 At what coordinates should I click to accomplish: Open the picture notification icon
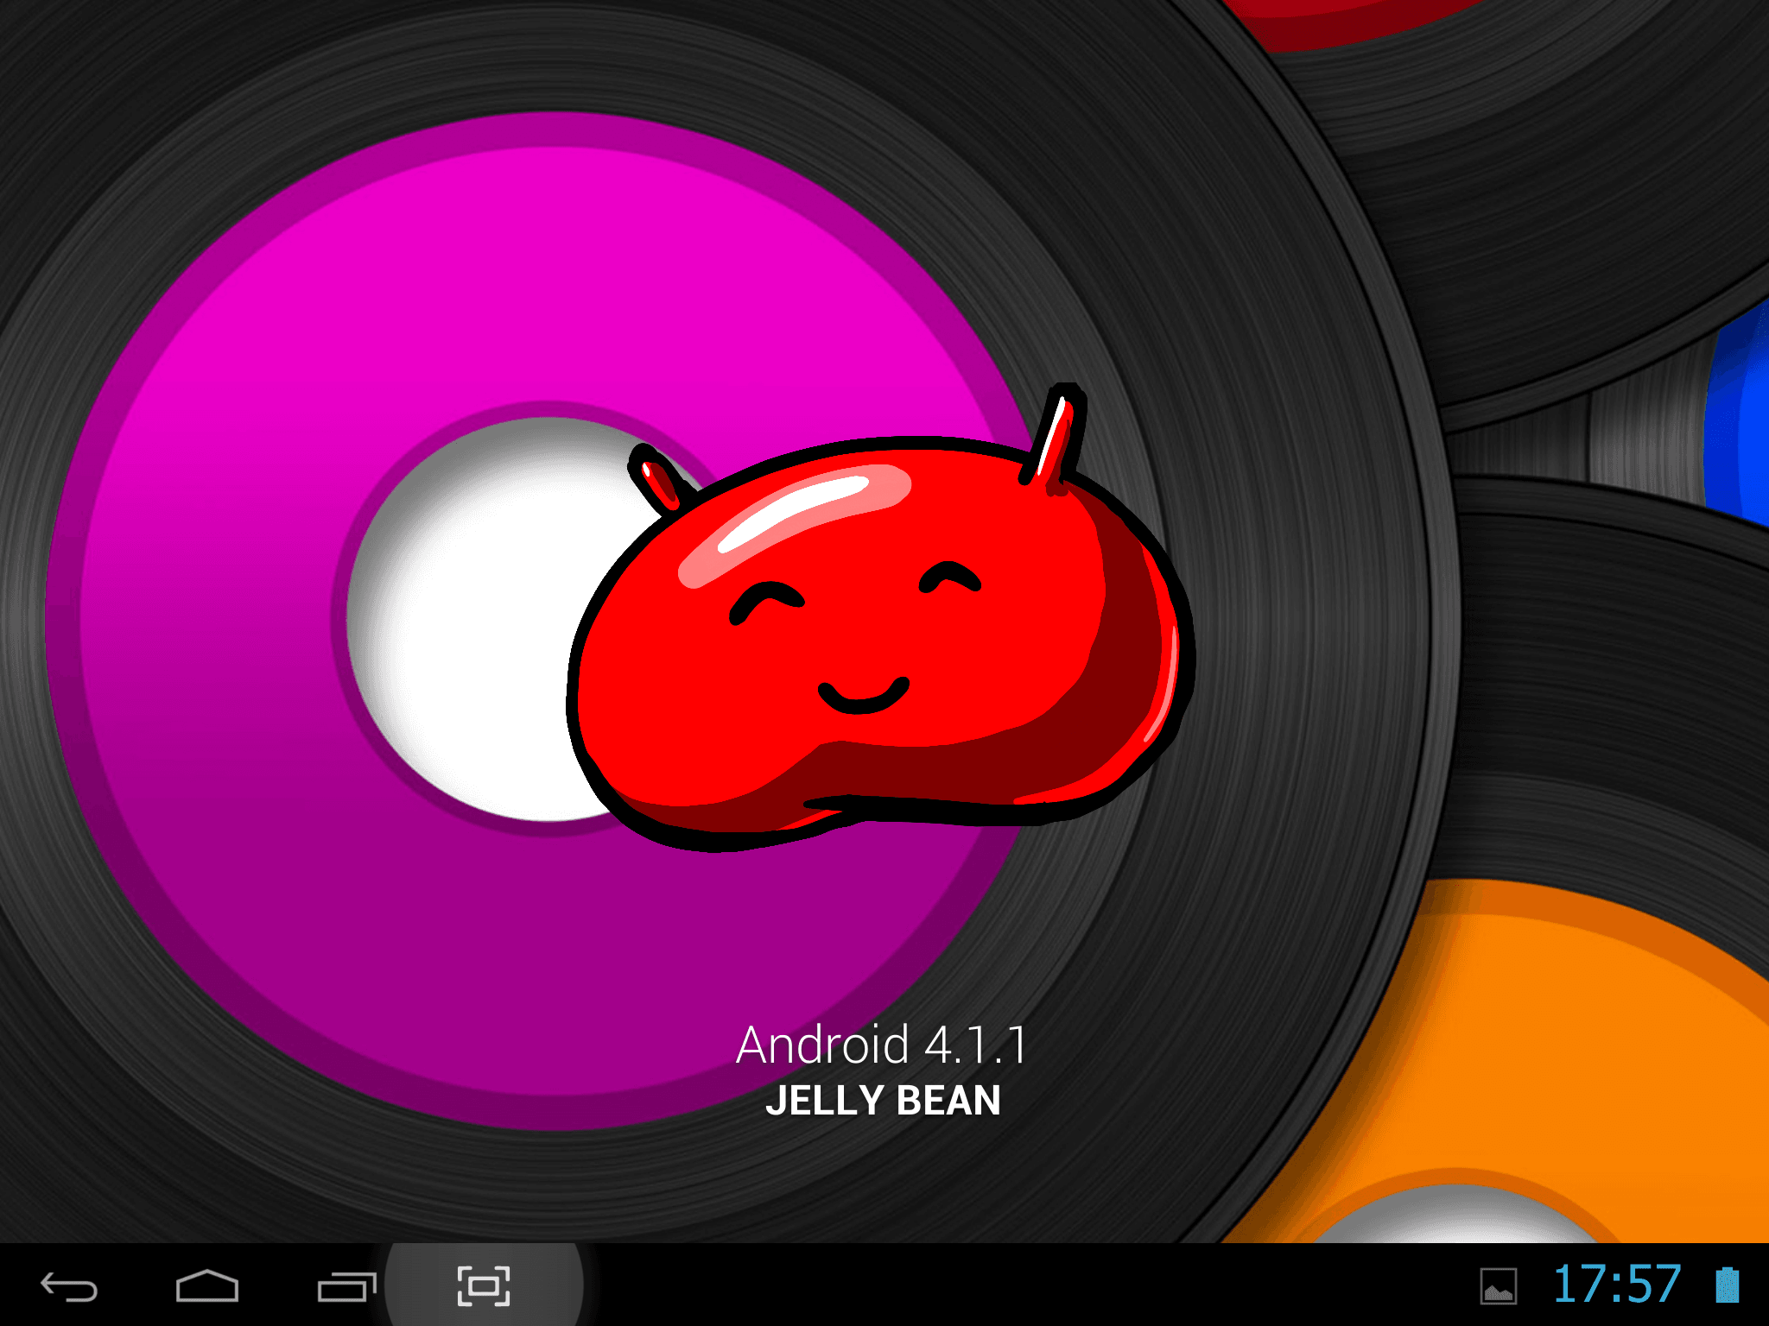(1499, 1286)
